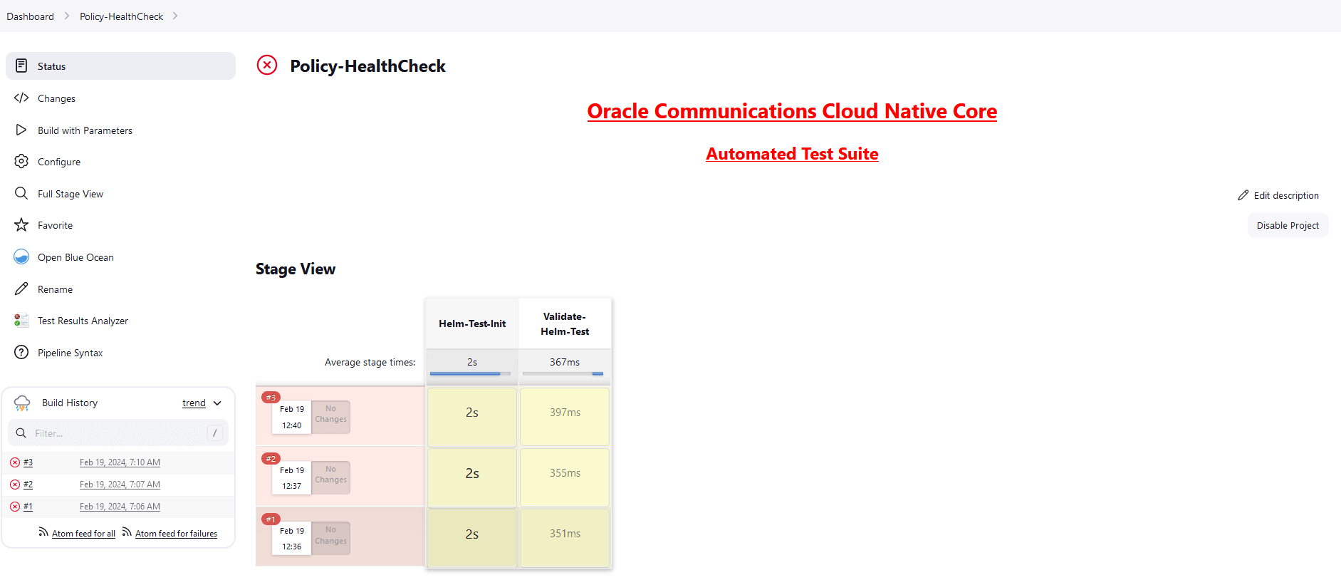1341x580 pixels.
Task: Open the Changes menu item
Action: coord(120,98)
